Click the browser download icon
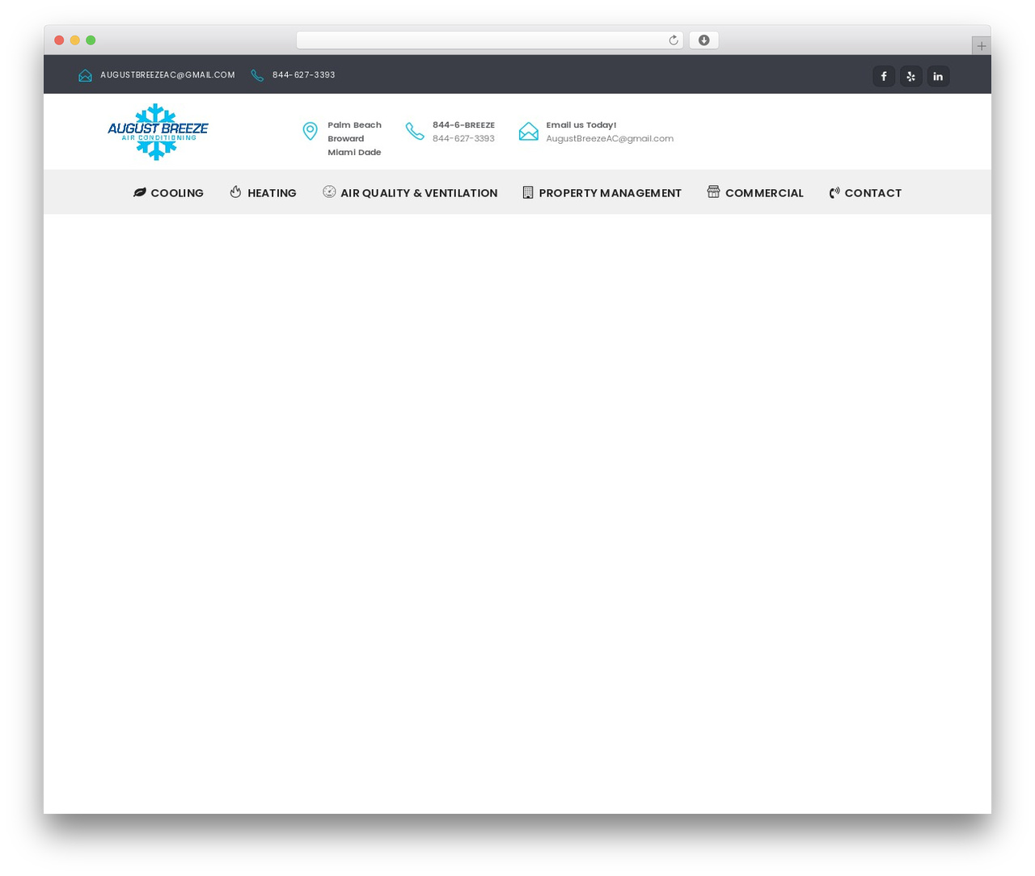Screen dimensions: 1035x876 click(x=703, y=40)
